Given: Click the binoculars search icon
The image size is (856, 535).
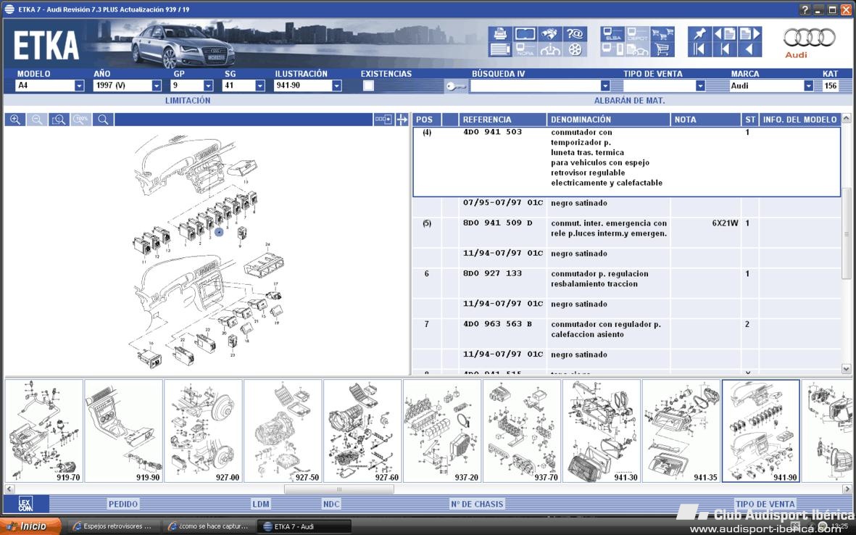Looking at the screenshot, I should point(549,34).
